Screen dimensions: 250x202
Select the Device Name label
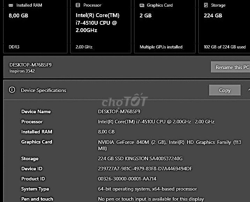(36, 111)
